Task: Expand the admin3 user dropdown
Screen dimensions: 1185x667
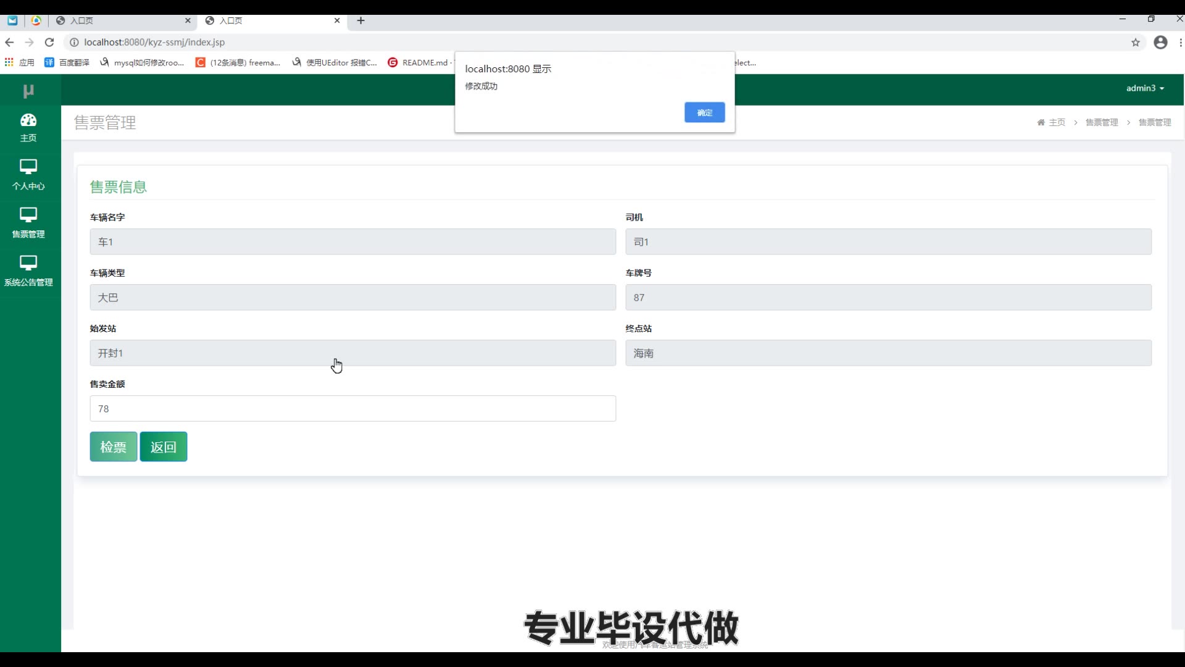Action: [x=1145, y=88]
